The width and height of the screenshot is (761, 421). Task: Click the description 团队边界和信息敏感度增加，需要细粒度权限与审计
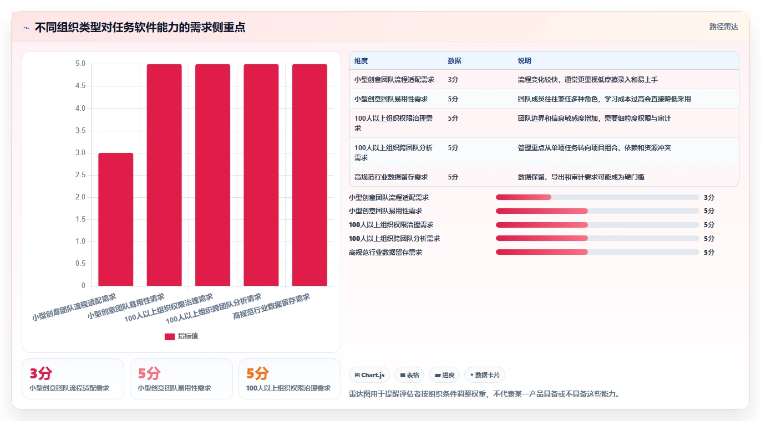click(595, 119)
